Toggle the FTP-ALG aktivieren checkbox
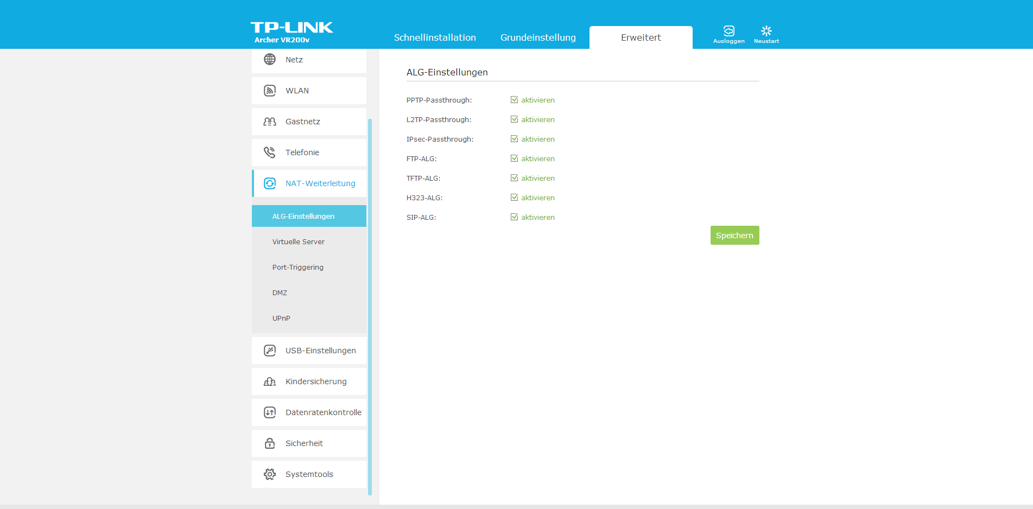Screen dimensions: 1033x509 pos(514,158)
